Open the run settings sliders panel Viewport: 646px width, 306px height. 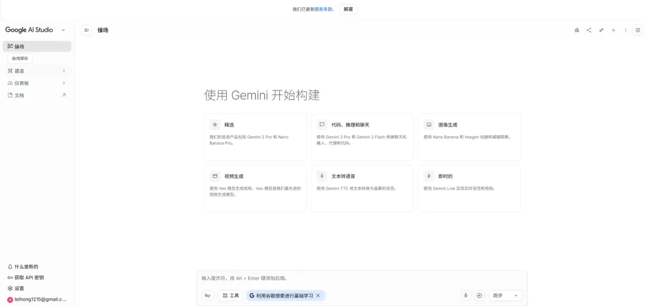click(x=638, y=30)
